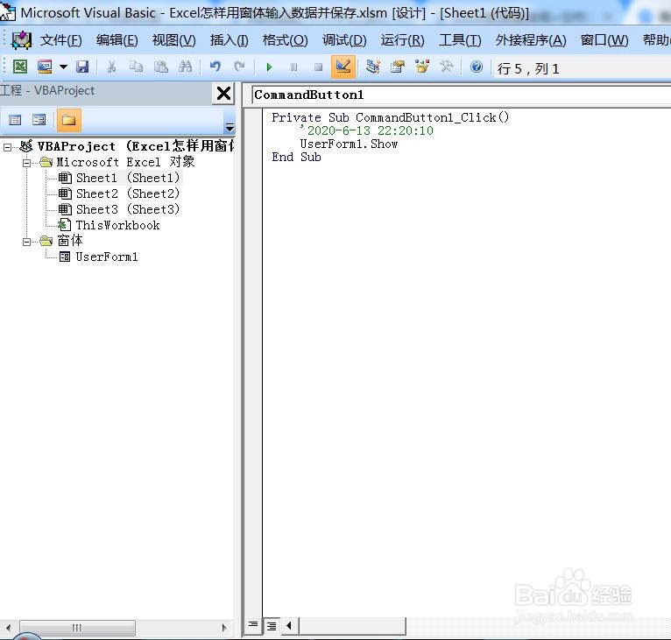Click the VBA application icon in menu bar
Screen dimensions: 671x640
pos(21,40)
